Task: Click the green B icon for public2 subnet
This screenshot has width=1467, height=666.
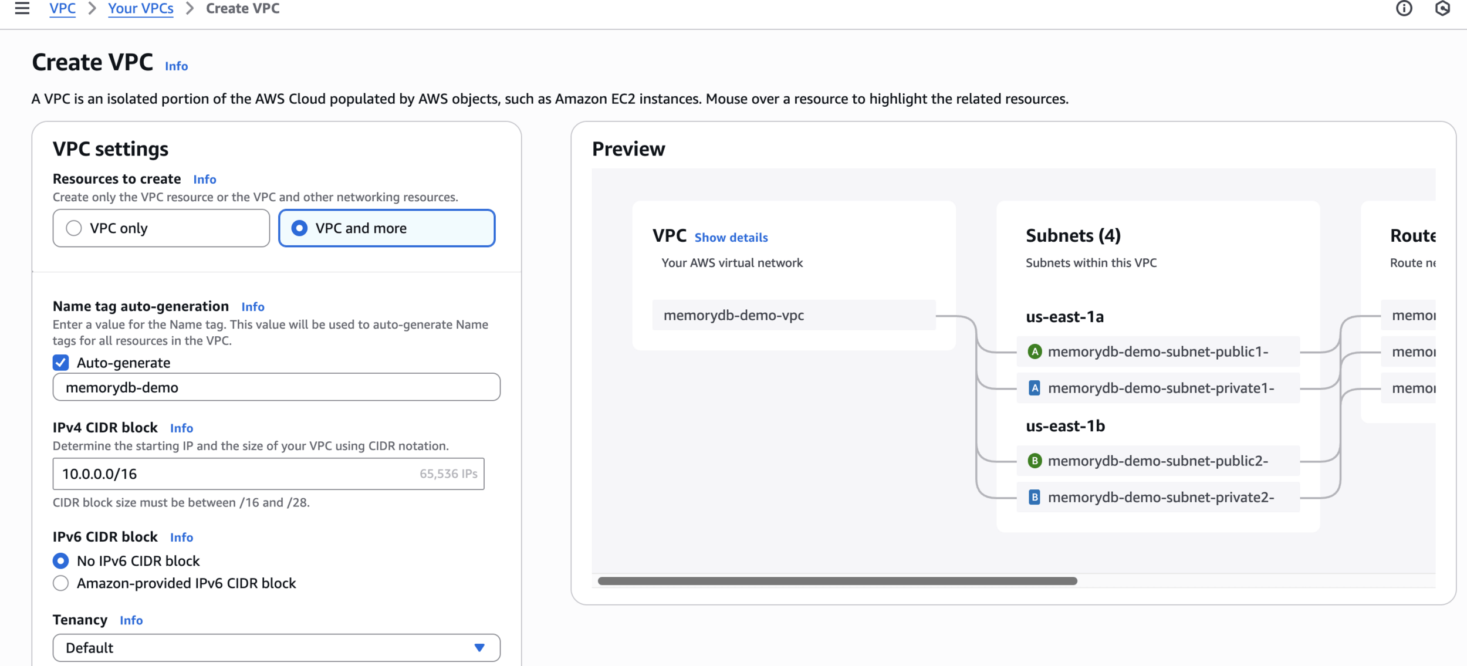Action: coord(1035,461)
